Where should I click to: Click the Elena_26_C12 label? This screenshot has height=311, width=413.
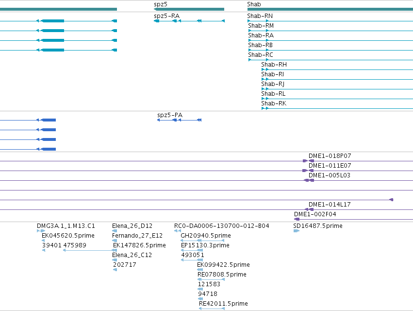(132, 255)
